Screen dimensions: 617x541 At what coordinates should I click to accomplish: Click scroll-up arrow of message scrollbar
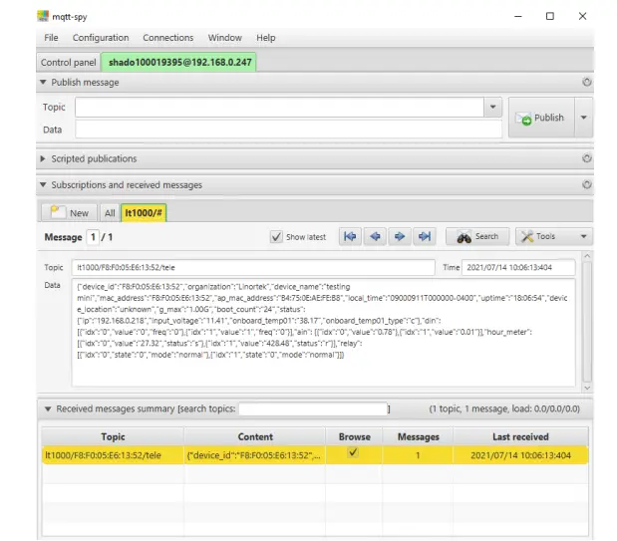[587, 256]
